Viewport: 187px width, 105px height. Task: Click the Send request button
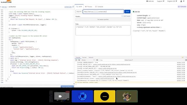pos(127,12)
